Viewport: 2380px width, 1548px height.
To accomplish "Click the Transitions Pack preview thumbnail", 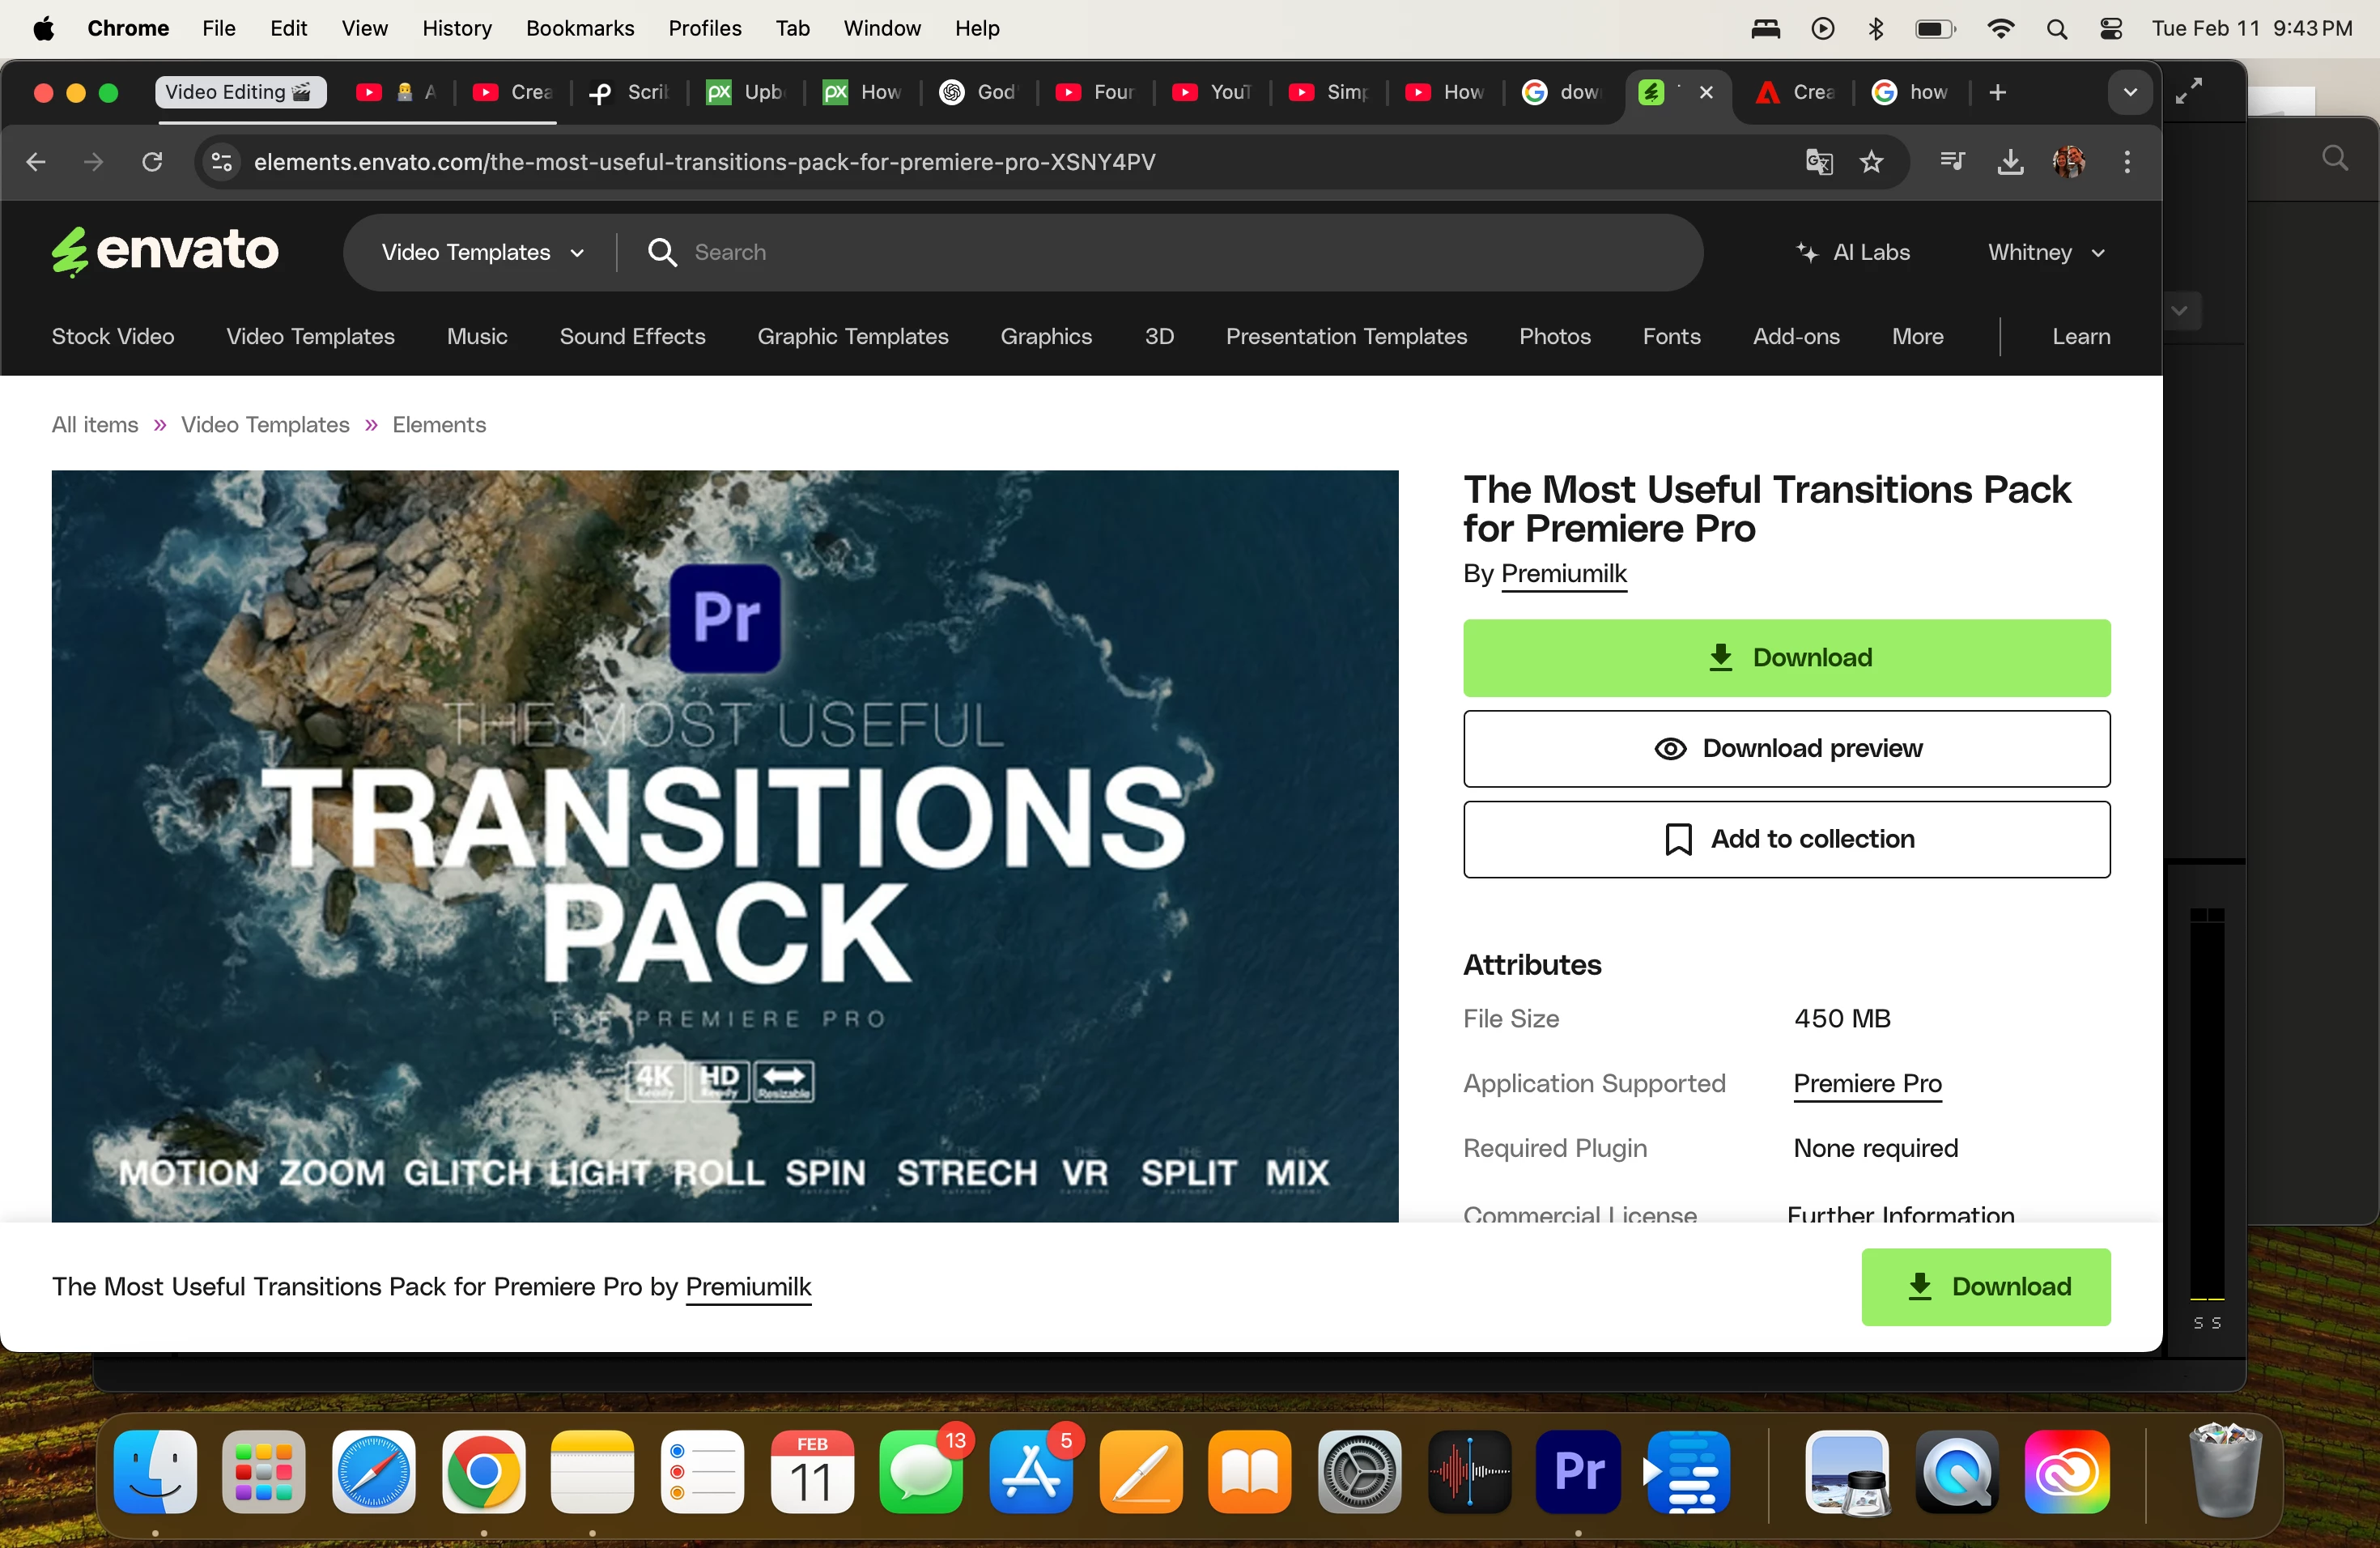I will (x=724, y=845).
